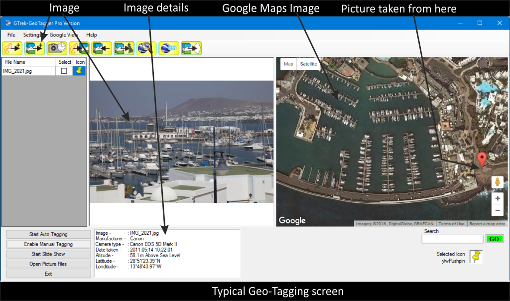Click the pictures-with-UK-map toolbar icon
Image resolution: width=510 pixels, height=301 pixels.
124,48
